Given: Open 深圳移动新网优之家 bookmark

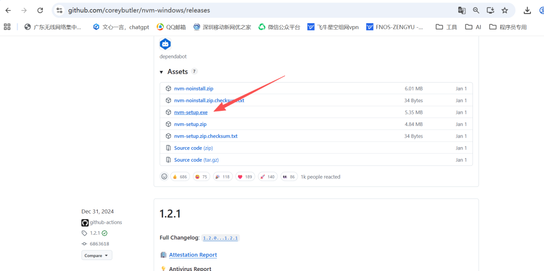Looking at the screenshot, I should tap(223, 27).
